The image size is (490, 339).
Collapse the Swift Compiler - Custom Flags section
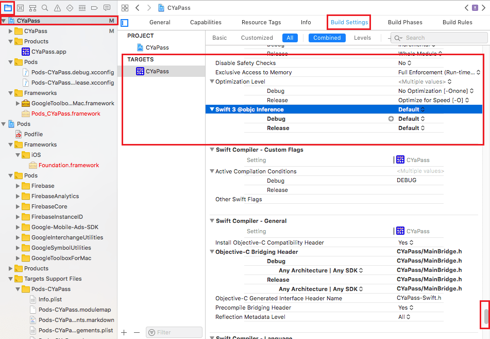point(212,150)
